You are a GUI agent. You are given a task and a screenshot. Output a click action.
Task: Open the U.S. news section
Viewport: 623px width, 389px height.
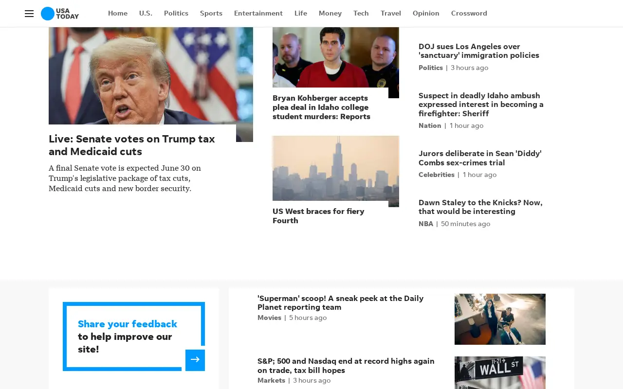coord(146,13)
